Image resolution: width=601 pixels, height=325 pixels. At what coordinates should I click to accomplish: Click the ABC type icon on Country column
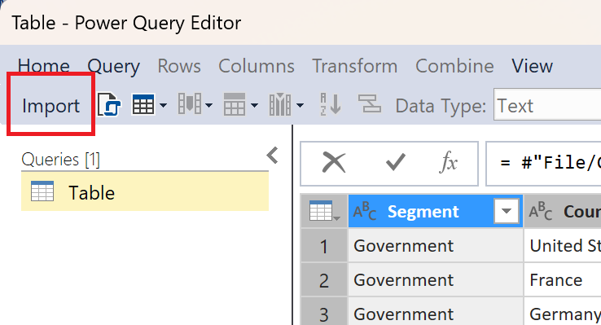(541, 211)
